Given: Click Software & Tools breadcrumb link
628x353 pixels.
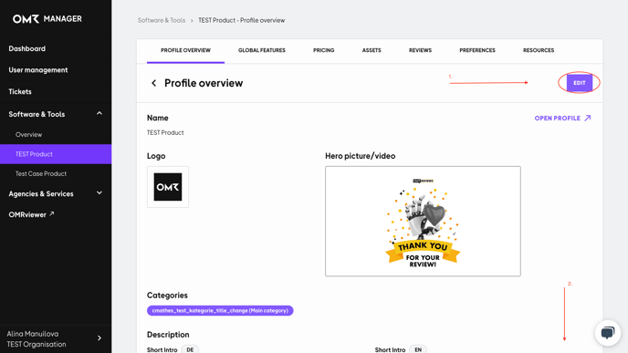Looking at the screenshot, I should [162, 20].
